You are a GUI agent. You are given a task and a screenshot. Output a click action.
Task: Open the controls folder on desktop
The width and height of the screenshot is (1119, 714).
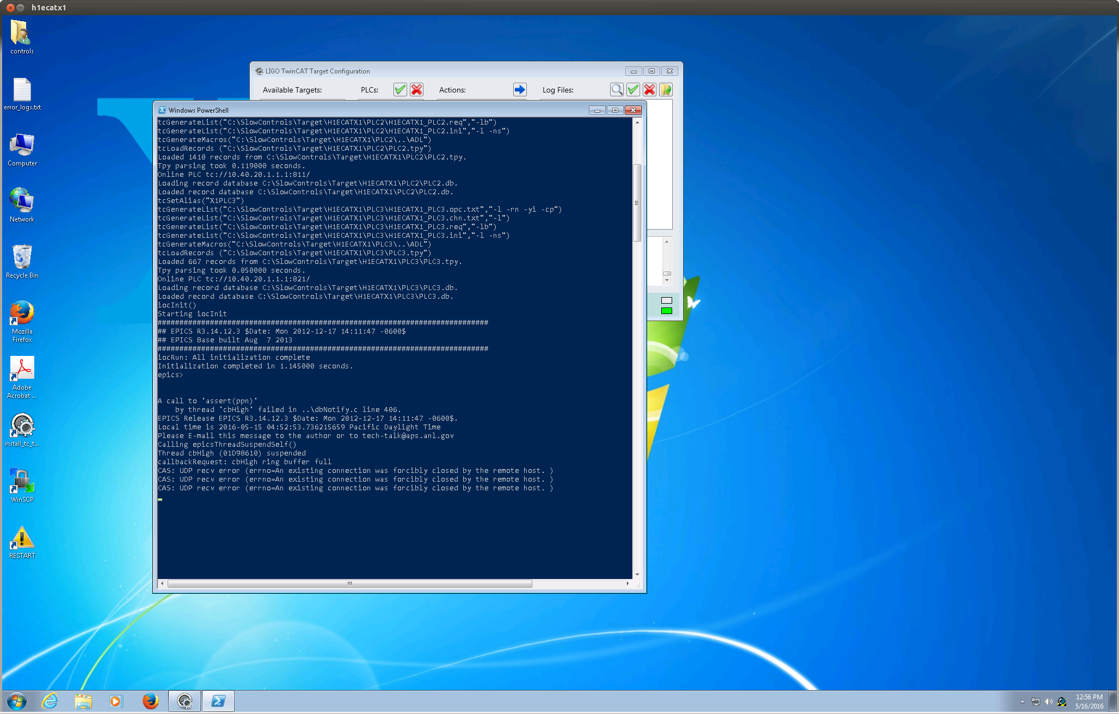[22, 37]
